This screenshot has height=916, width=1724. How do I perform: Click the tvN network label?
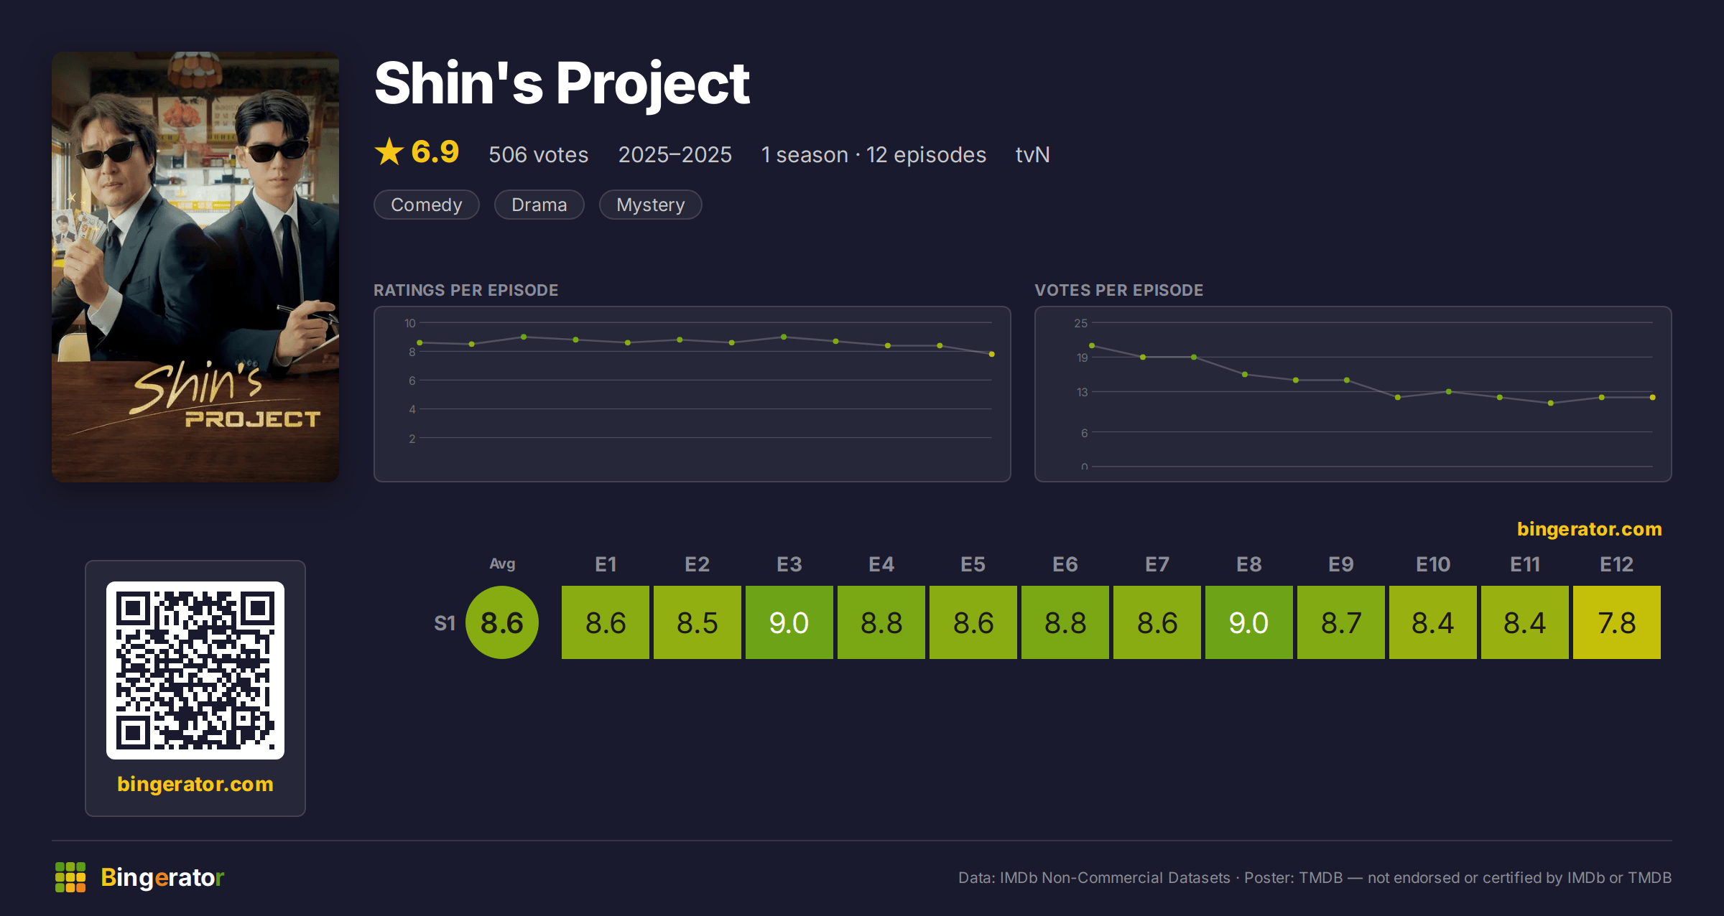(1033, 154)
